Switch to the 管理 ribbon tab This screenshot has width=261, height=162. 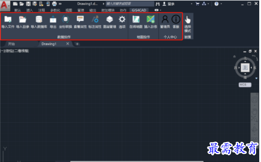81,10
